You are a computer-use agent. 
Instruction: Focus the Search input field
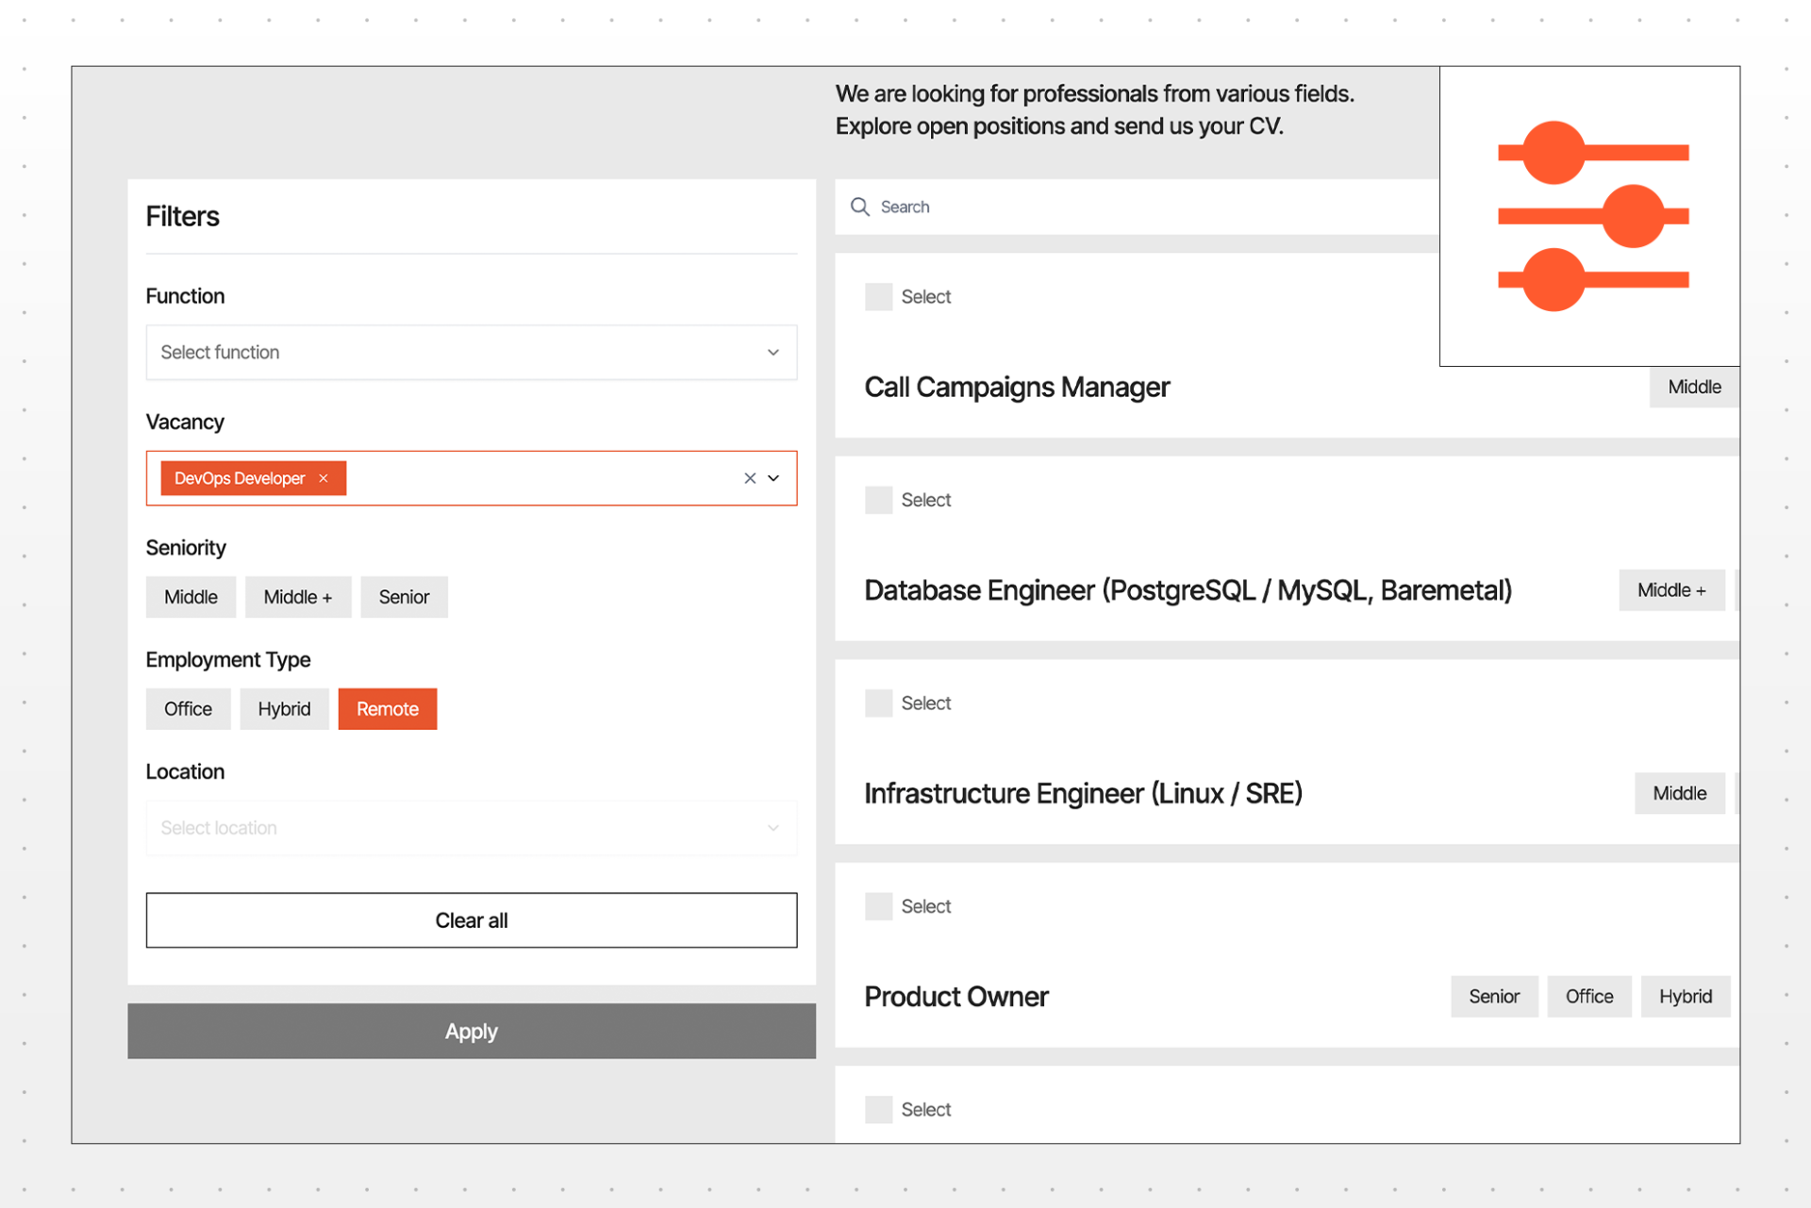click(1137, 207)
